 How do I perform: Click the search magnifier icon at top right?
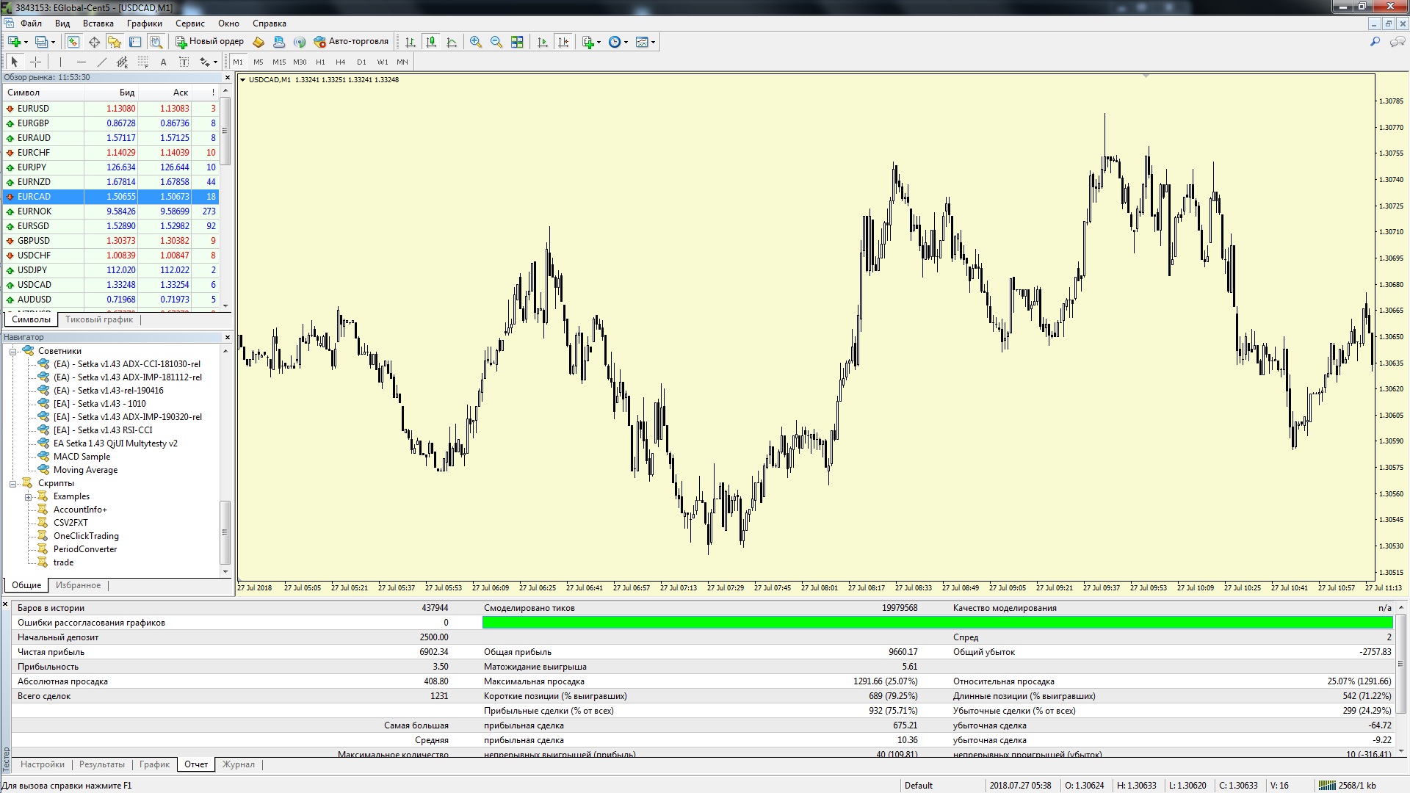coord(1375,42)
